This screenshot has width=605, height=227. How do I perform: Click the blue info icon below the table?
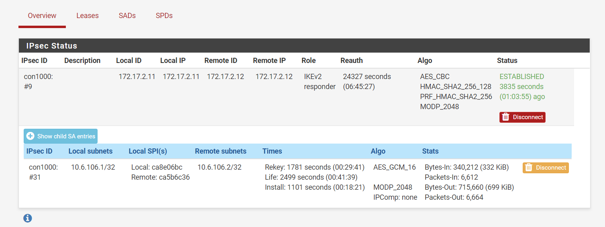click(27, 218)
